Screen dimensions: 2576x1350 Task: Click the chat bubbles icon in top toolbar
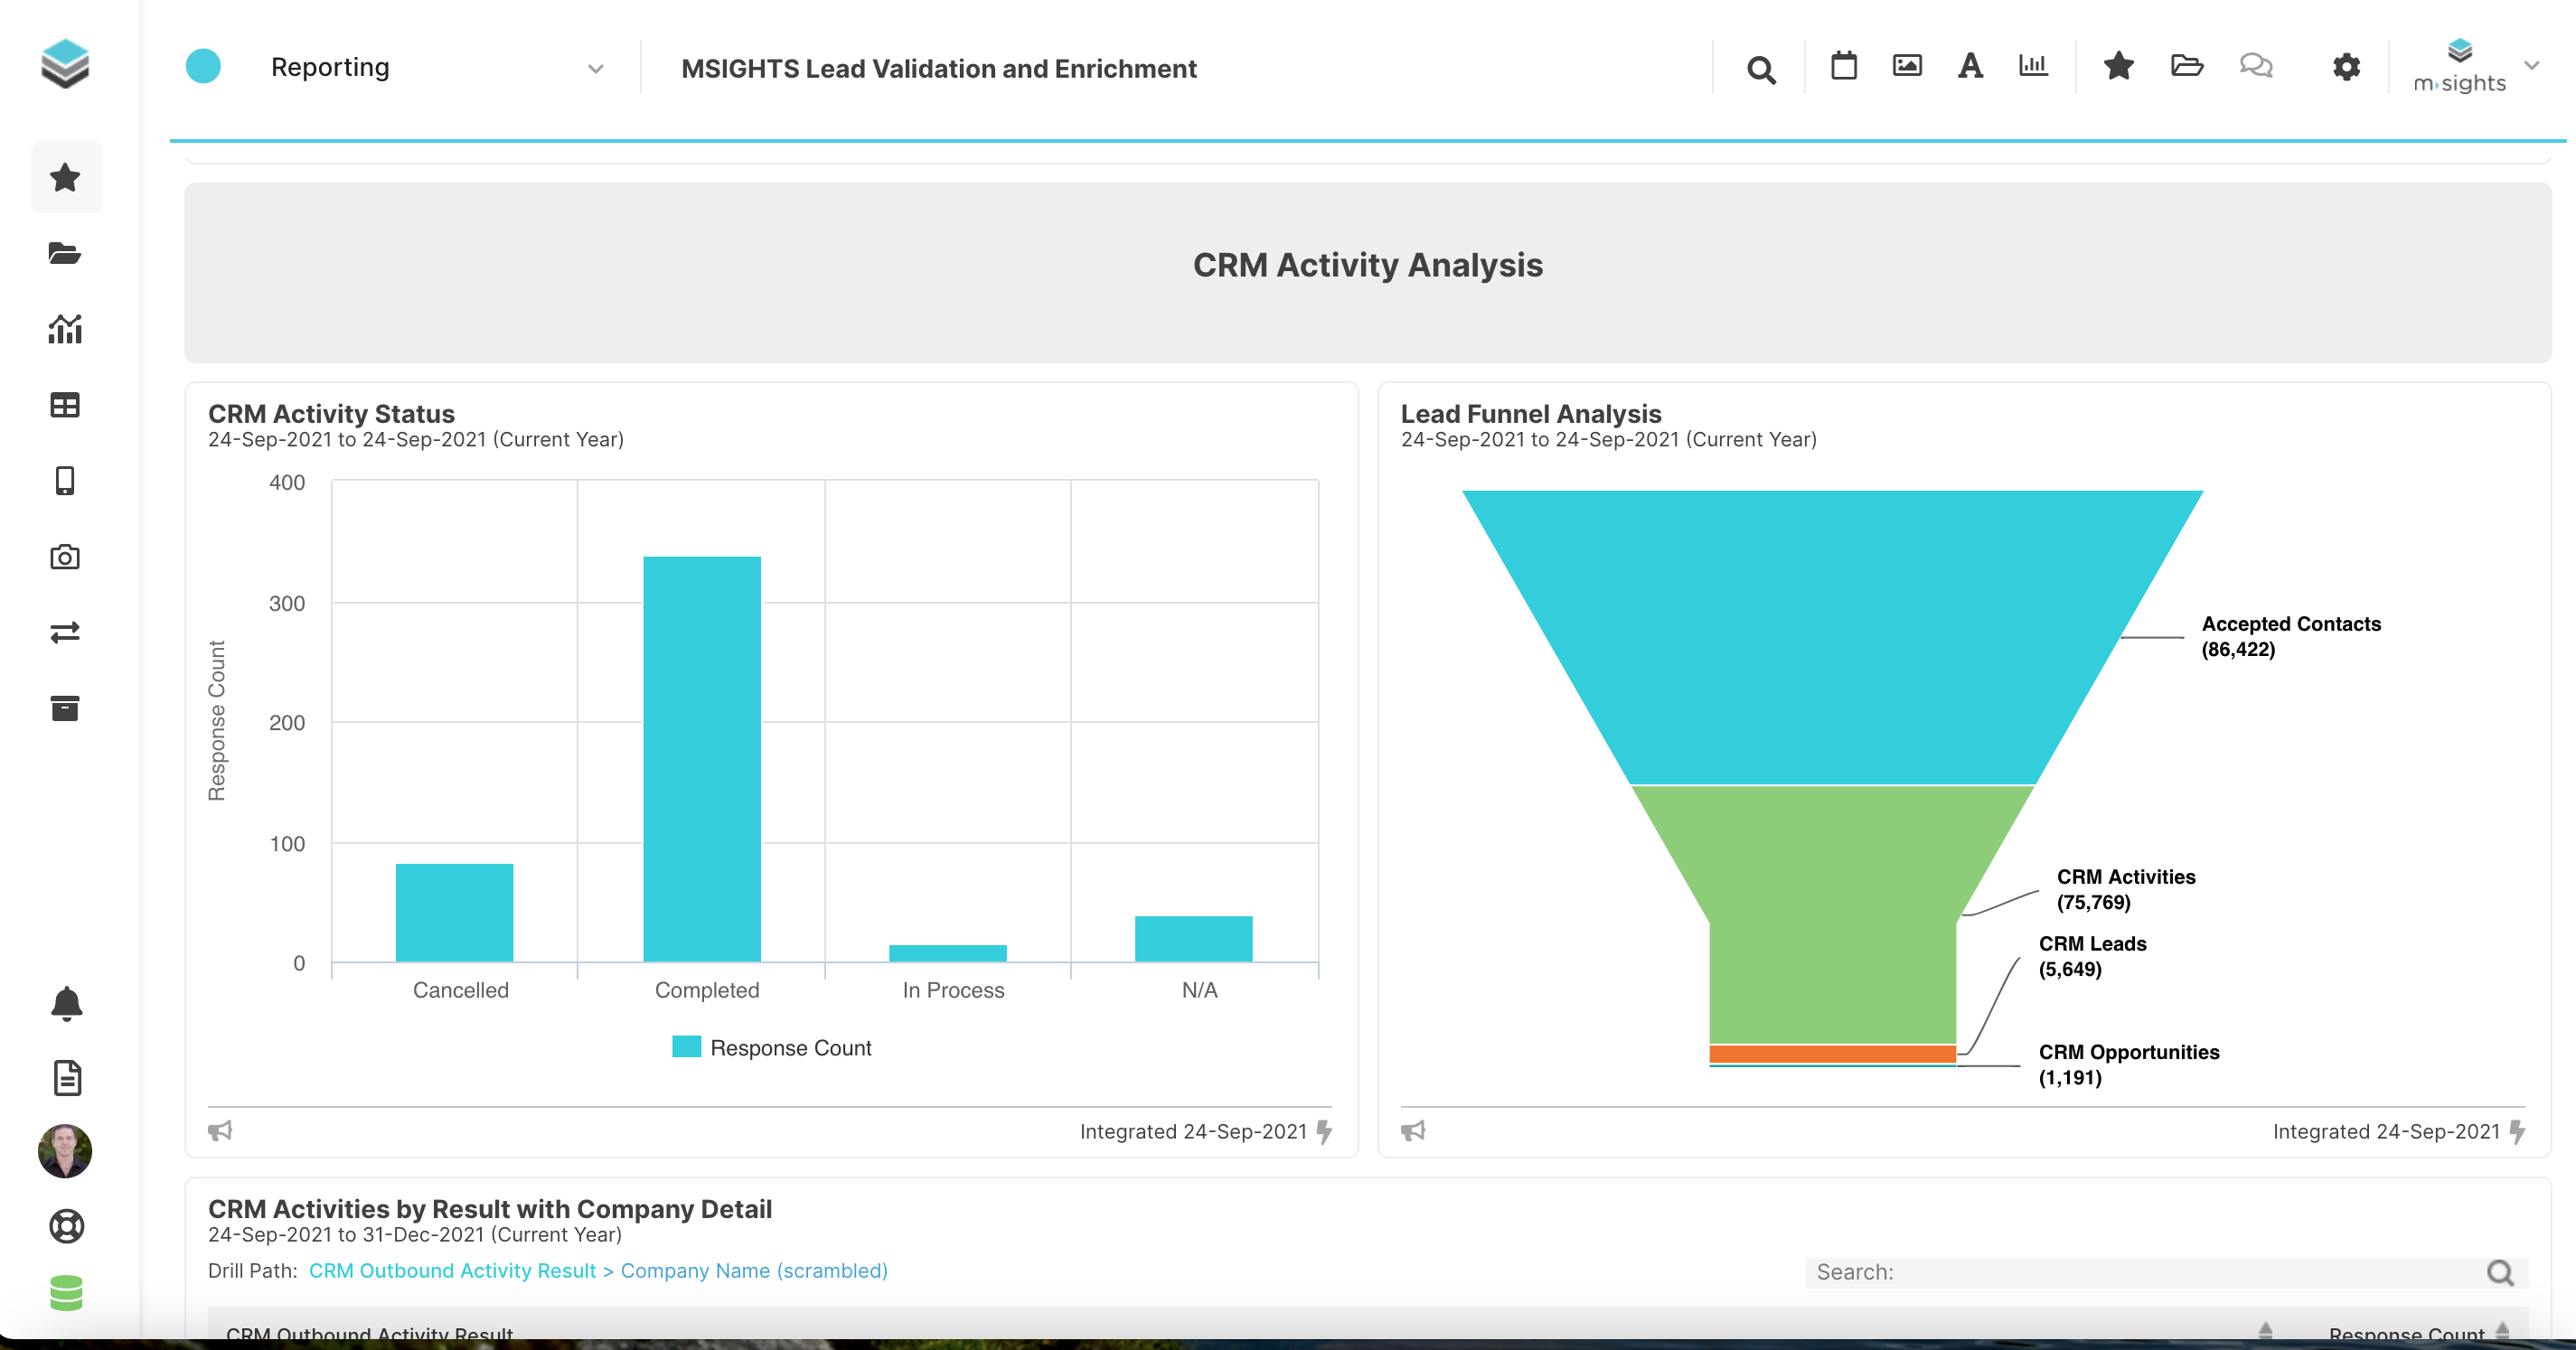2256,66
